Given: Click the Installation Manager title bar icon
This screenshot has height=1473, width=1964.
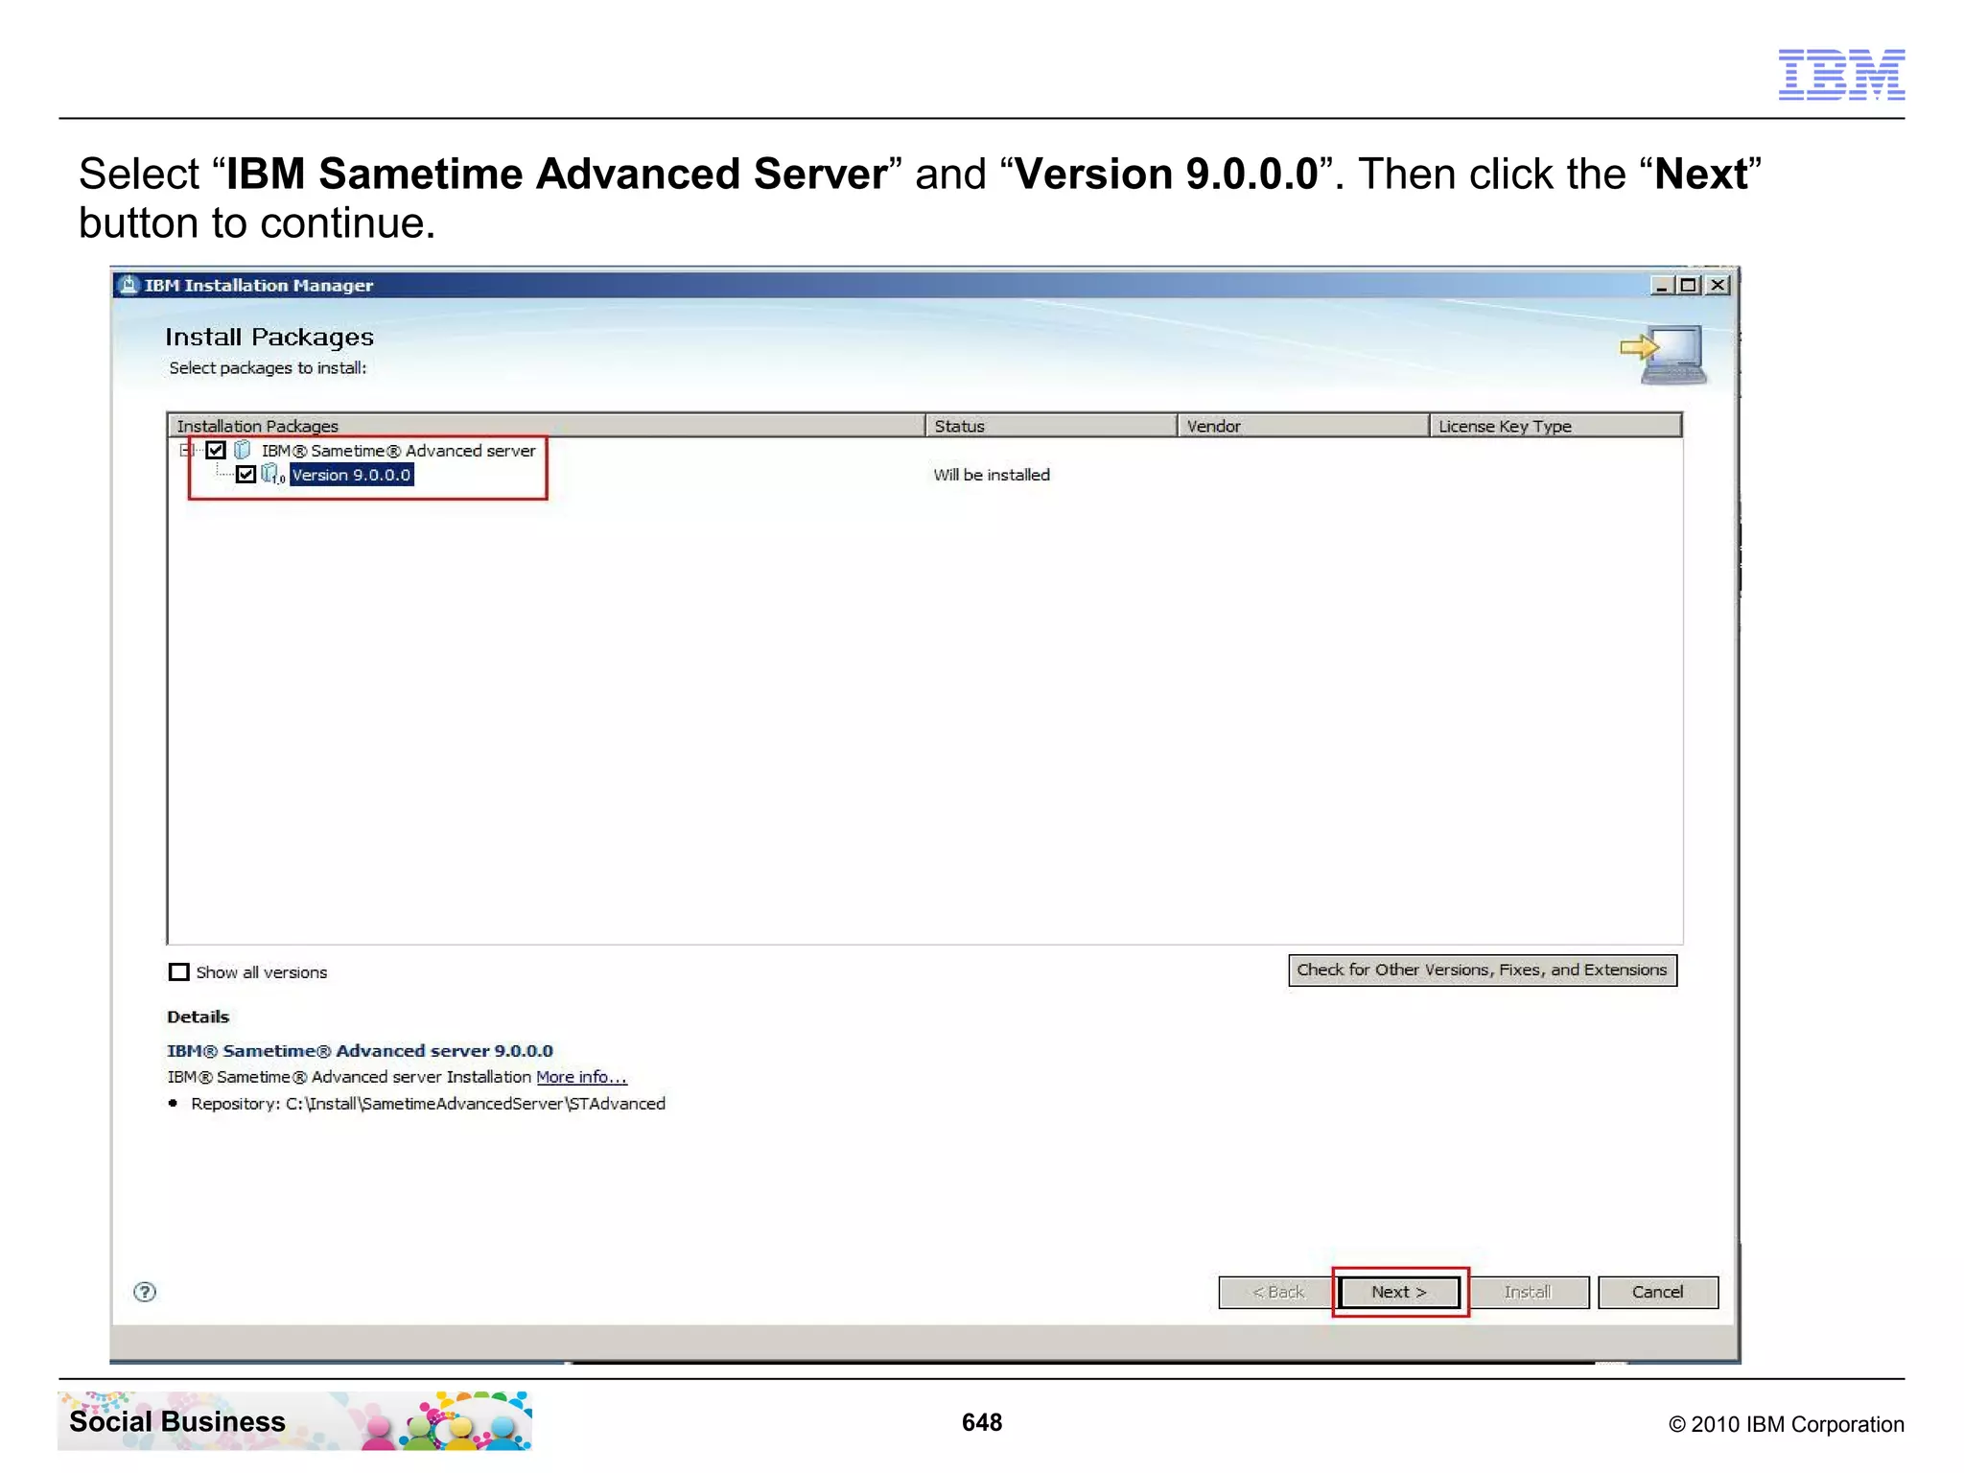Looking at the screenshot, I should pos(129,285).
